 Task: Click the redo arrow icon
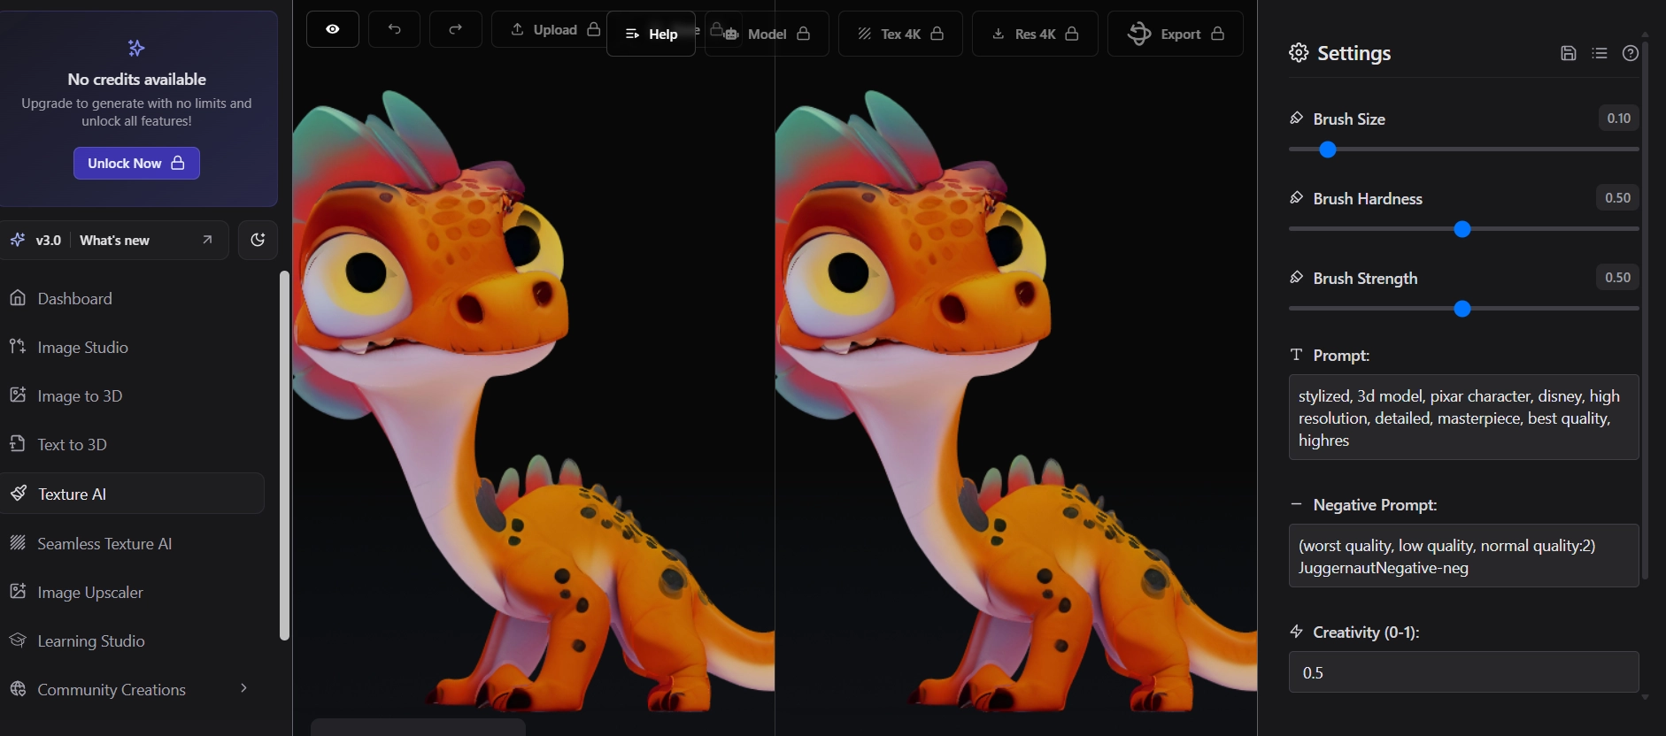tap(455, 29)
